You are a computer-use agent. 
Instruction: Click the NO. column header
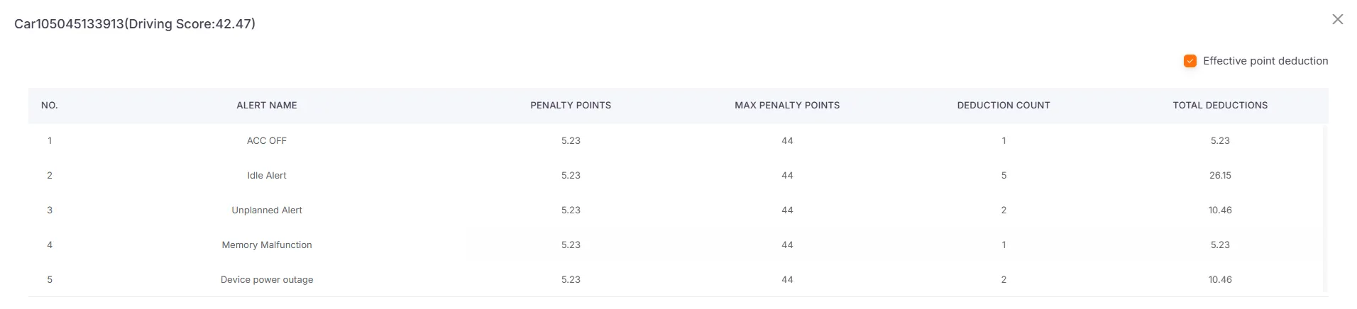tap(50, 106)
